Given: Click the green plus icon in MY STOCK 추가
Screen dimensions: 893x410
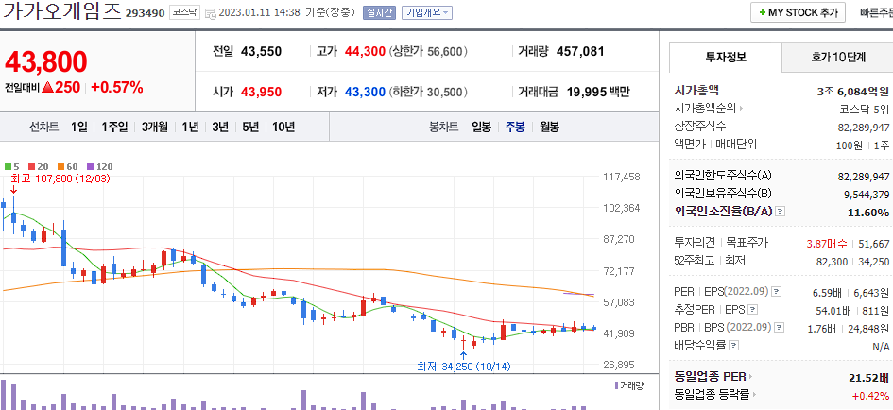Looking at the screenshot, I should pos(762,12).
